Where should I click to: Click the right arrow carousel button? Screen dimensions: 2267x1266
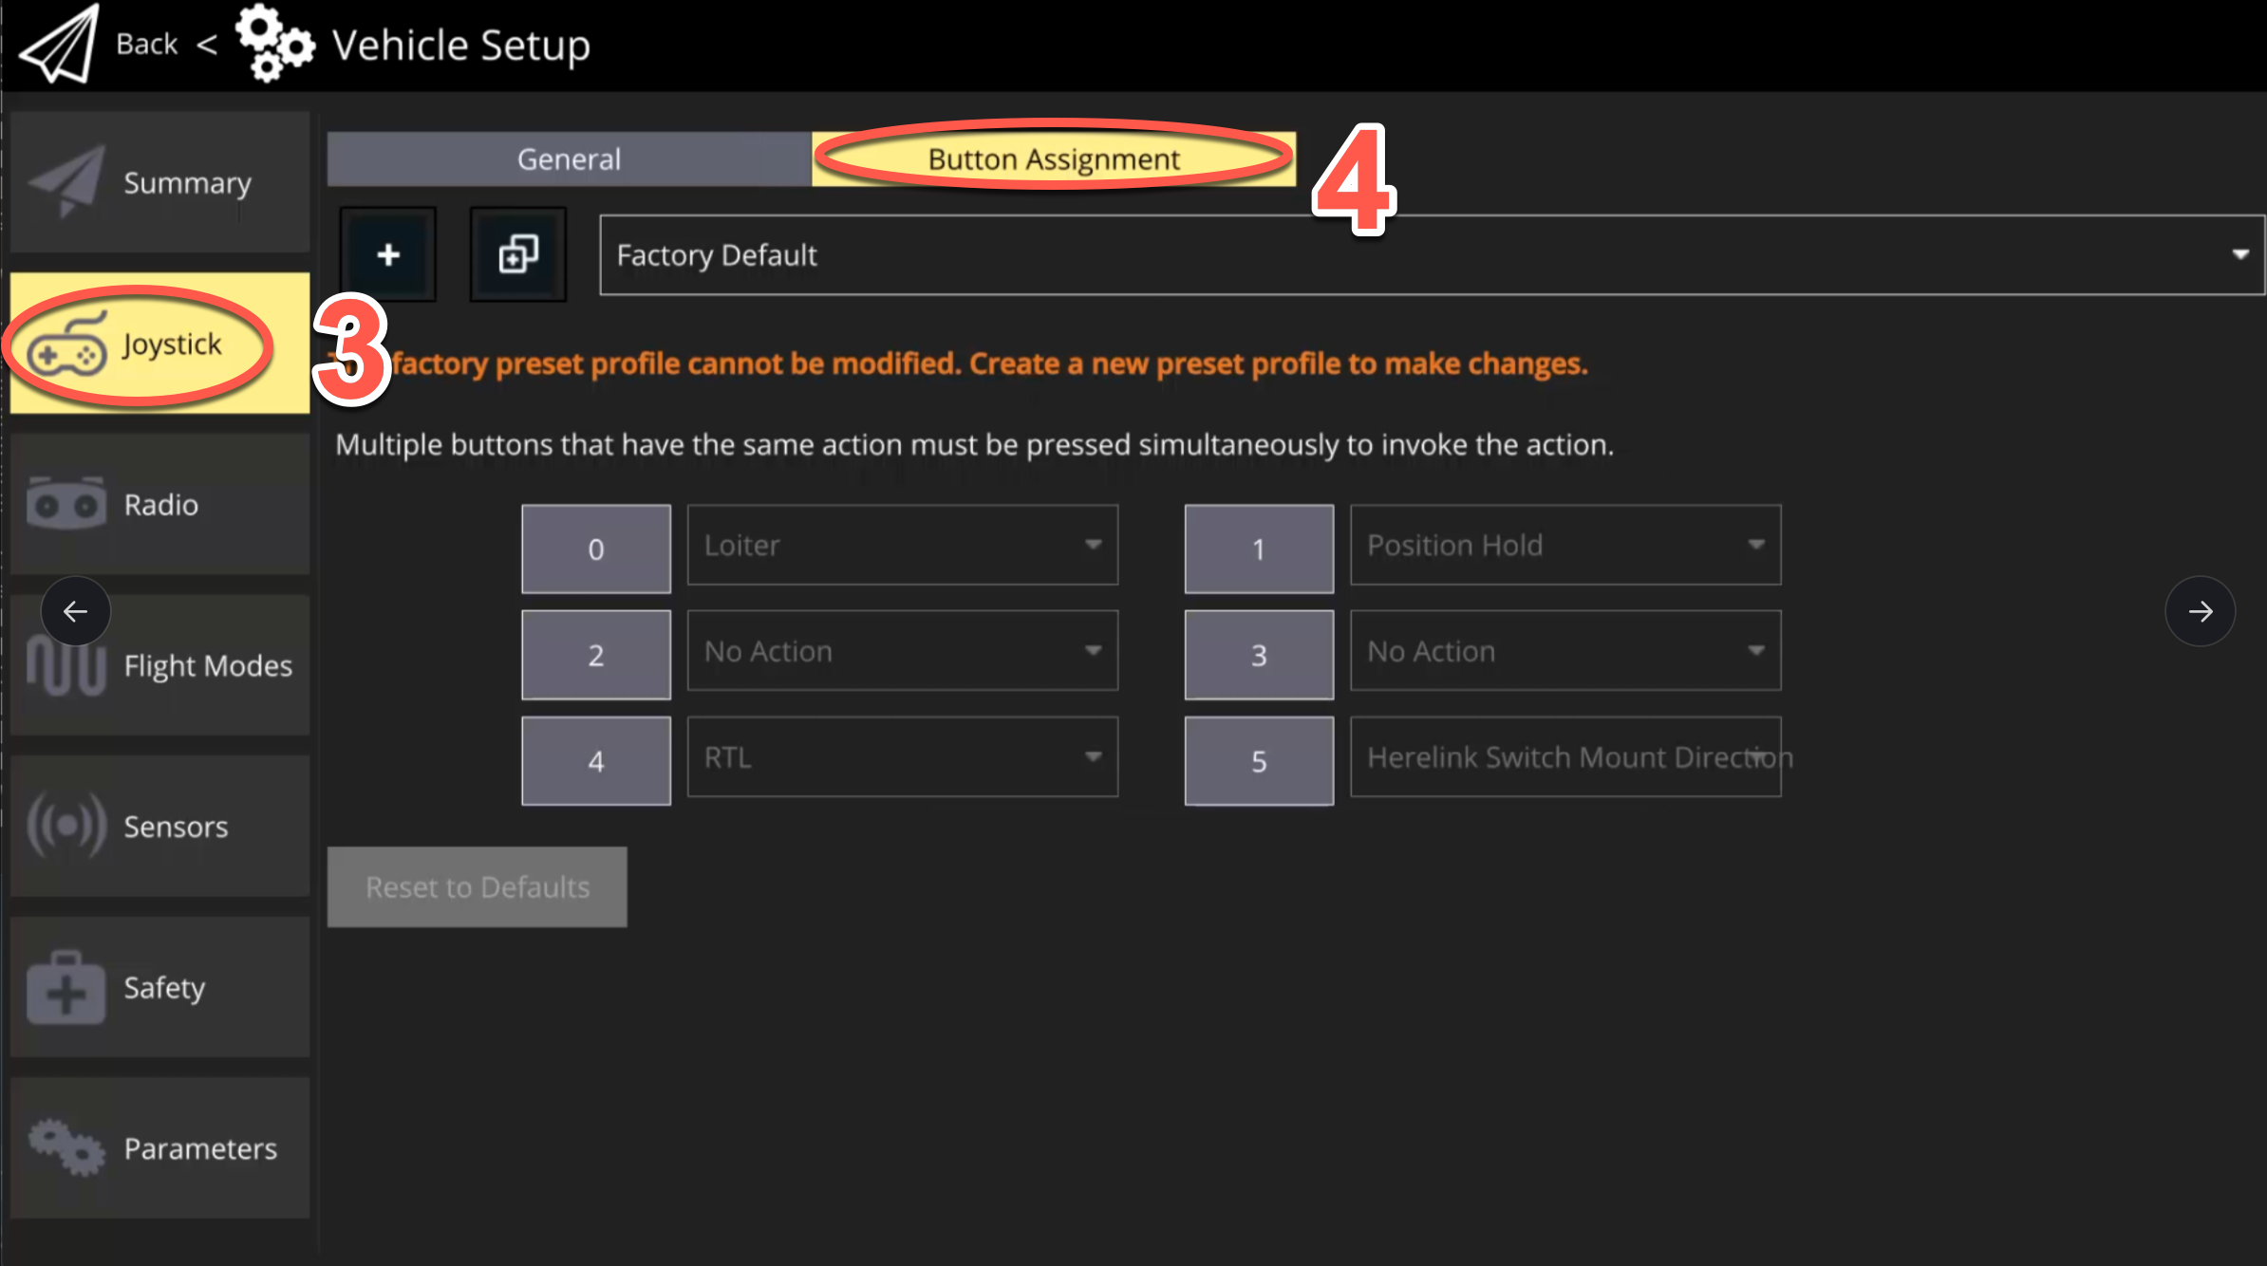pos(2200,611)
